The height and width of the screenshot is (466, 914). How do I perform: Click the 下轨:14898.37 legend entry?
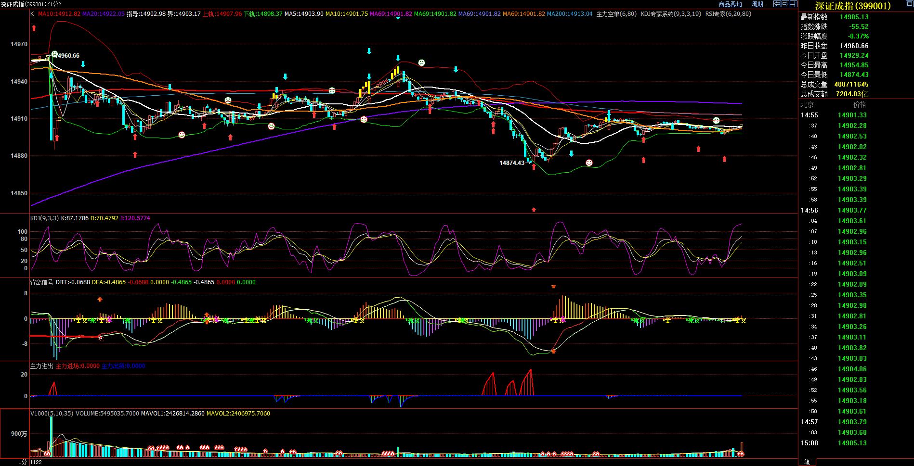coord(263,14)
